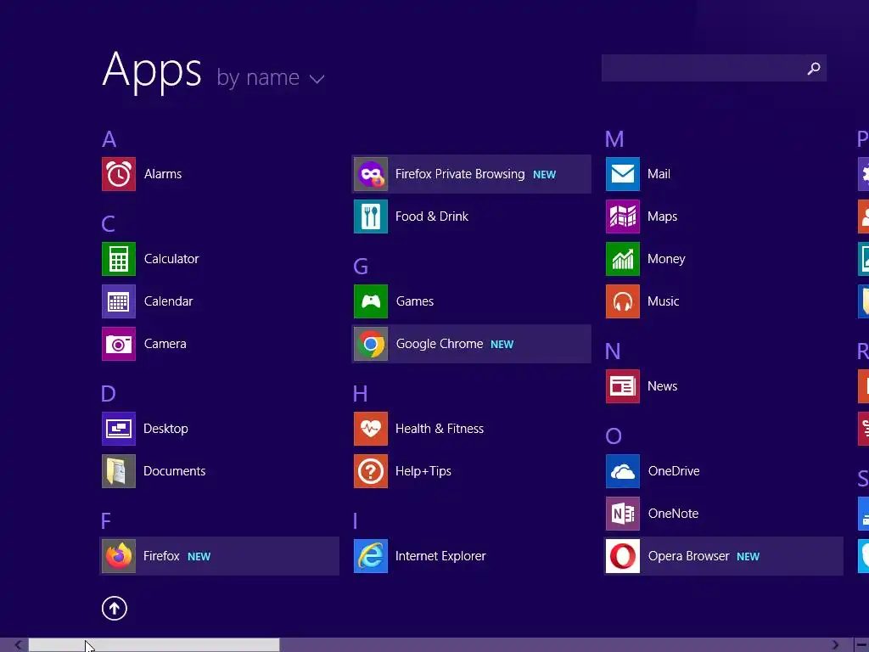This screenshot has width=869, height=652.
Task: Open the Desktop tile icon
Action: 119,429
